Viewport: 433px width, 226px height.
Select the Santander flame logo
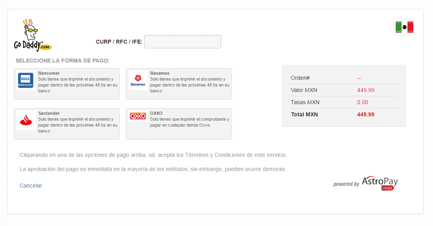point(26,120)
